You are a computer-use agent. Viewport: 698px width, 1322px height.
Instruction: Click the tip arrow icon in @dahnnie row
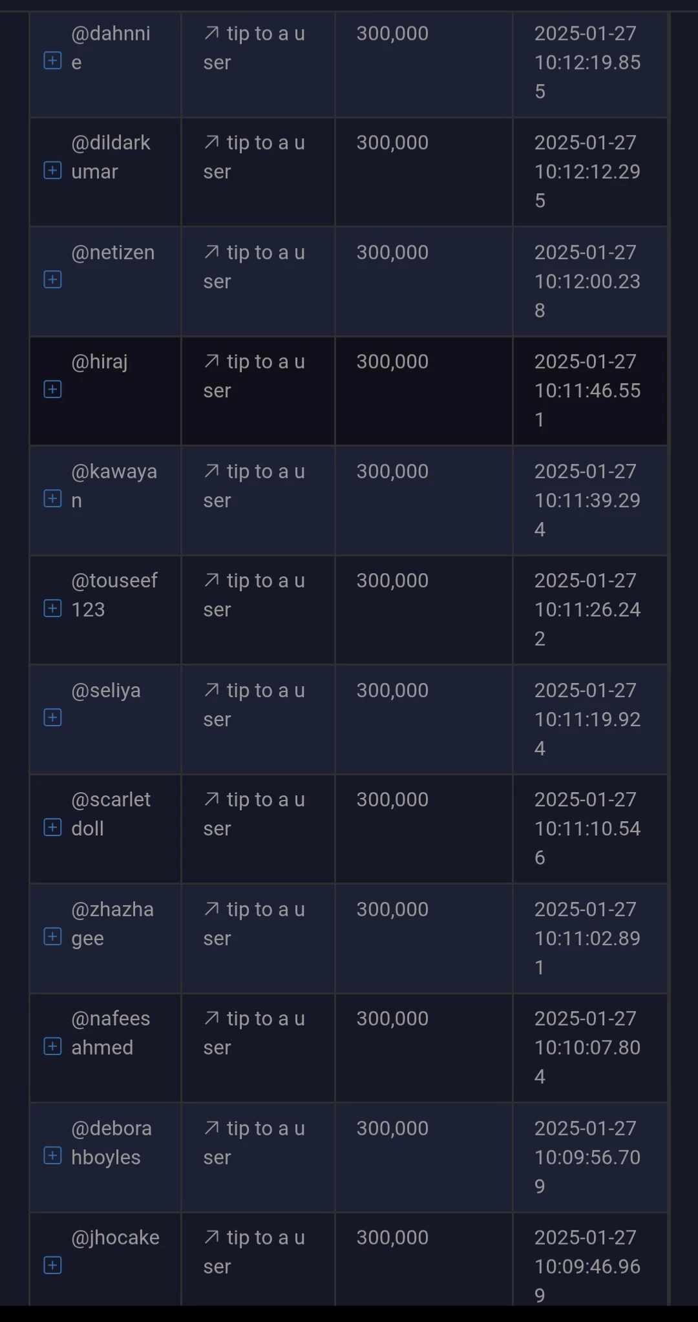point(211,33)
